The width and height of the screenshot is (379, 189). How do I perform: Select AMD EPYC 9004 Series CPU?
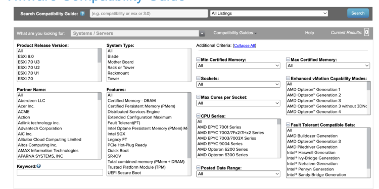pos(219,144)
